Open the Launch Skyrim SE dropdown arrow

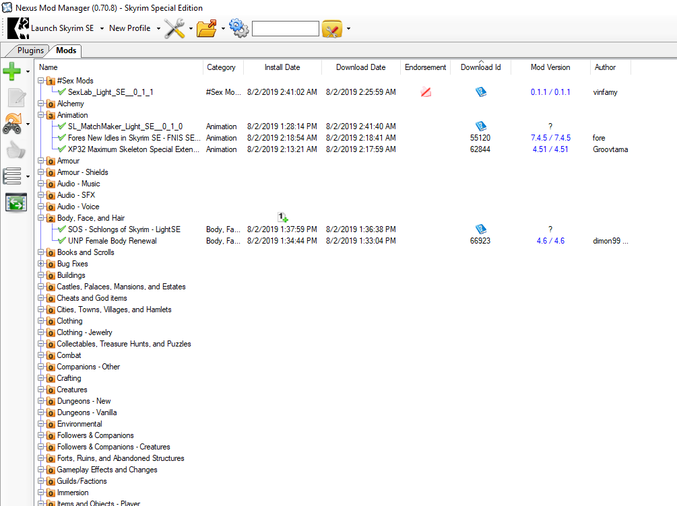coord(102,28)
